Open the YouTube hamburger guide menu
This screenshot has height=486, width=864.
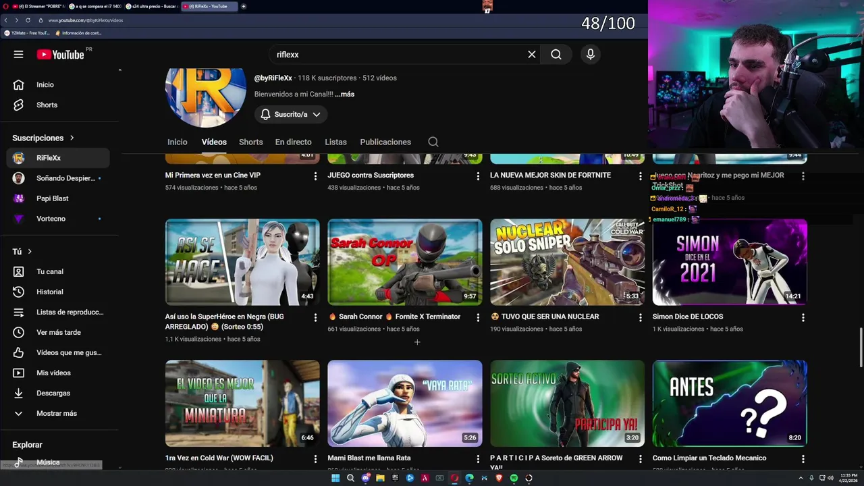tap(18, 55)
